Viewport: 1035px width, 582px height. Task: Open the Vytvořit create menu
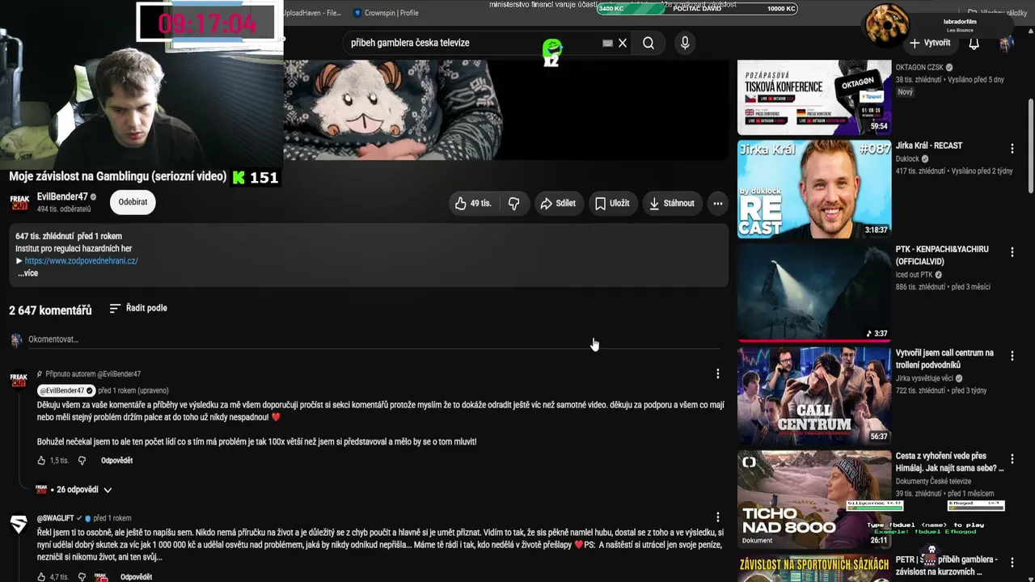point(930,43)
